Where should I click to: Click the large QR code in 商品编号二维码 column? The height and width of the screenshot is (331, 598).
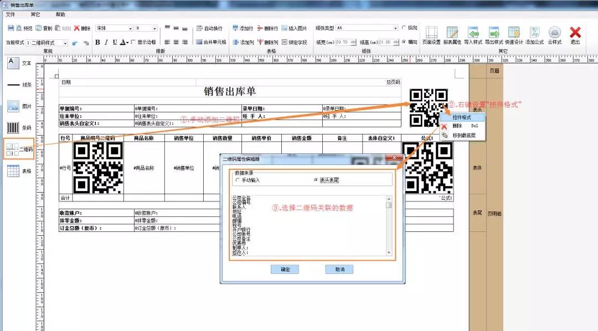(98, 168)
